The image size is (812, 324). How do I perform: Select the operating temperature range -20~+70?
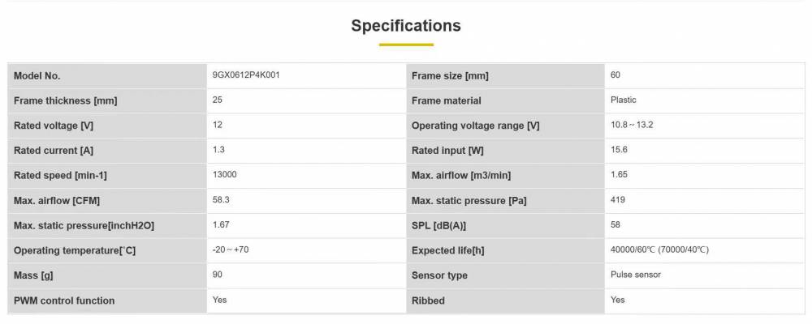coord(230,250)
